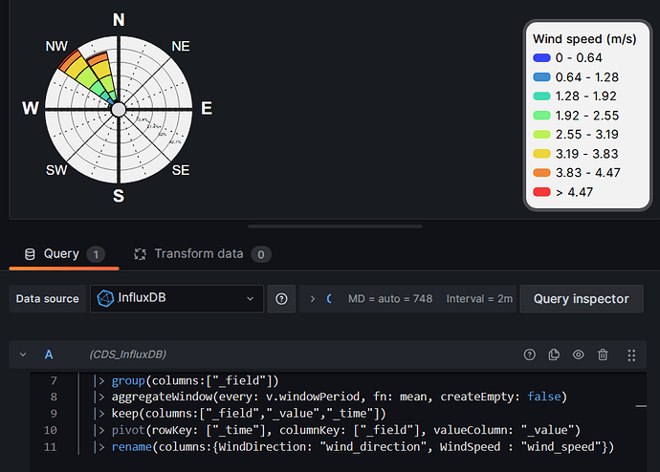This screenshot has width=660, height=472.
Task: Click the N compass label
Action: [x=119, y=20]
